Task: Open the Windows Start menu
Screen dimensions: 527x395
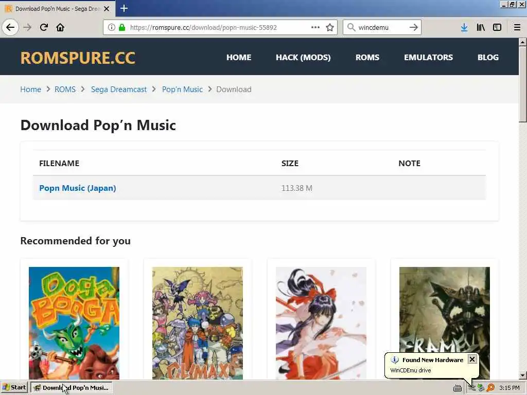Action: (x=14, y=388)
